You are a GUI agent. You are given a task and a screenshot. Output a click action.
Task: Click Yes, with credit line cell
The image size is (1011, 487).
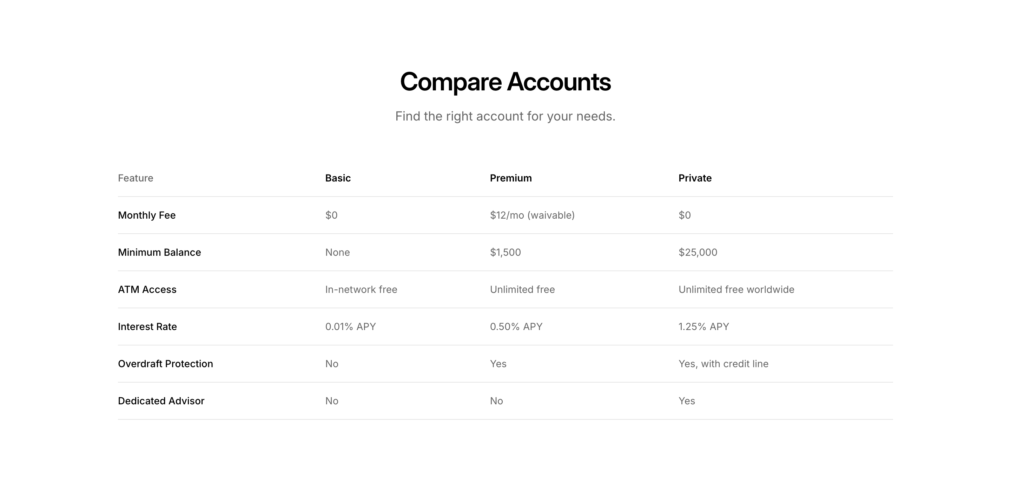coord(723,364)
